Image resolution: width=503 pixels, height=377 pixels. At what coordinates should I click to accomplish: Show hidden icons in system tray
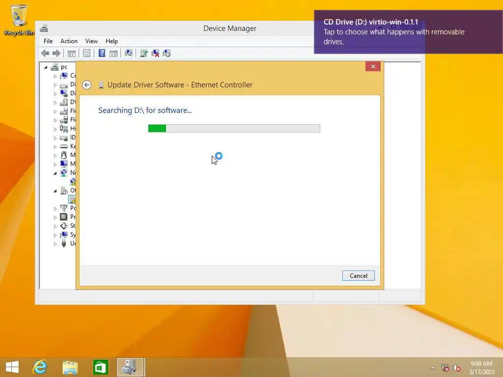(433, 368)
